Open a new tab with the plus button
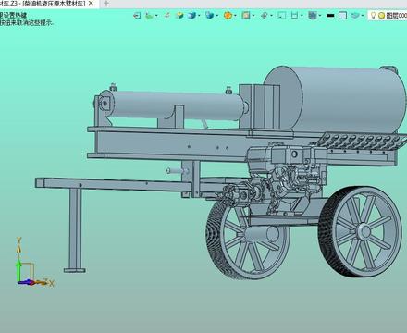Image resolution: width=407 pixels, height=333 pixels. pos(106,4)
